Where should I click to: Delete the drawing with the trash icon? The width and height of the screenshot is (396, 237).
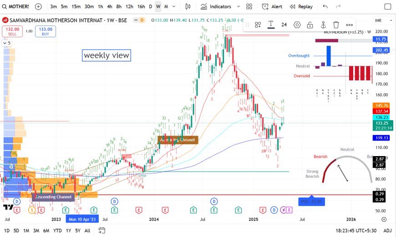[x=336, y=25]
